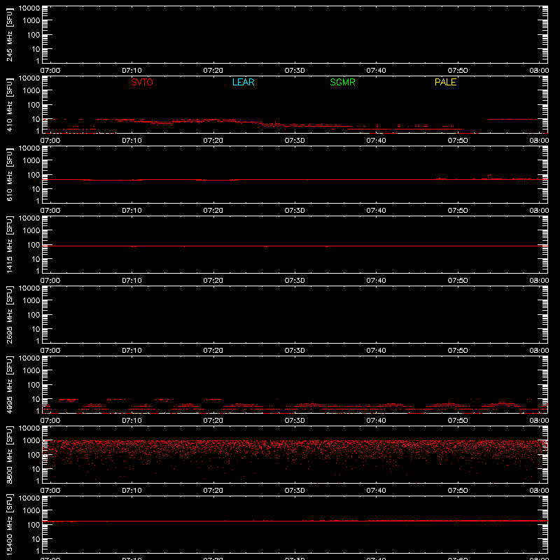Click 07:30 time label of 245 MHz plot
The image size is (560, 560).
coord(295,71)
